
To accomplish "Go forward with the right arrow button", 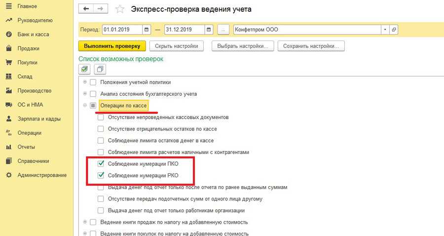I will [x=100, y=9].
